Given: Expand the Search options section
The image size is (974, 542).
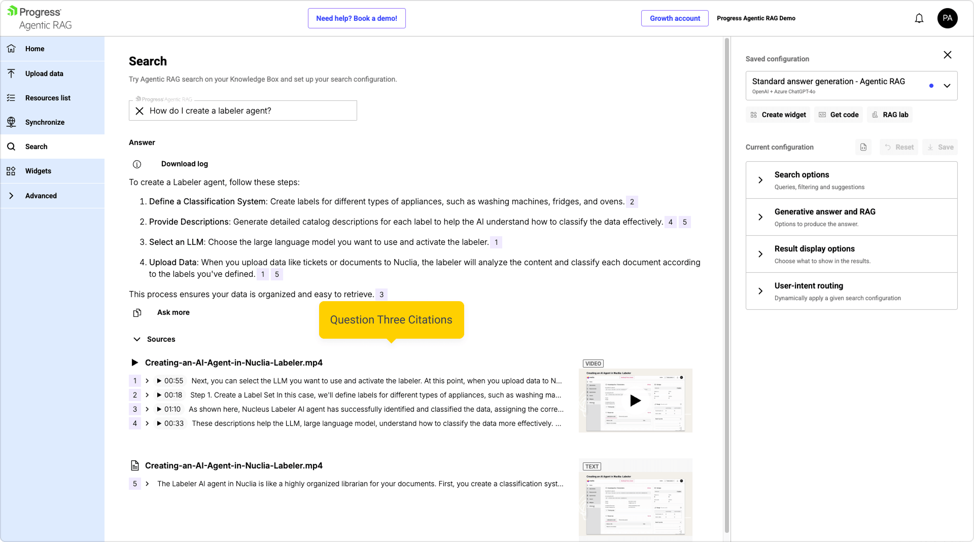Looking at the screenshot, I should 760,180.
